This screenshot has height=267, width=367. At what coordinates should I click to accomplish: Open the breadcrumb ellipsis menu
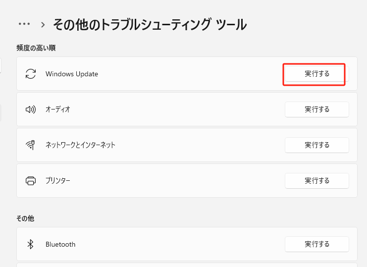click(24, 24)
